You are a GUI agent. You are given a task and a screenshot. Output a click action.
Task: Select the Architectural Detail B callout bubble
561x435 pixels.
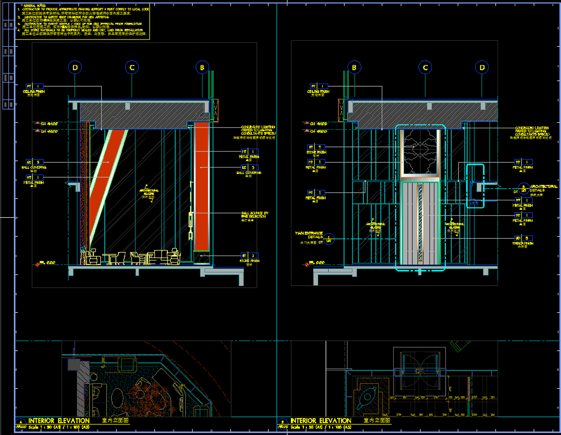(x=524, y=189)
